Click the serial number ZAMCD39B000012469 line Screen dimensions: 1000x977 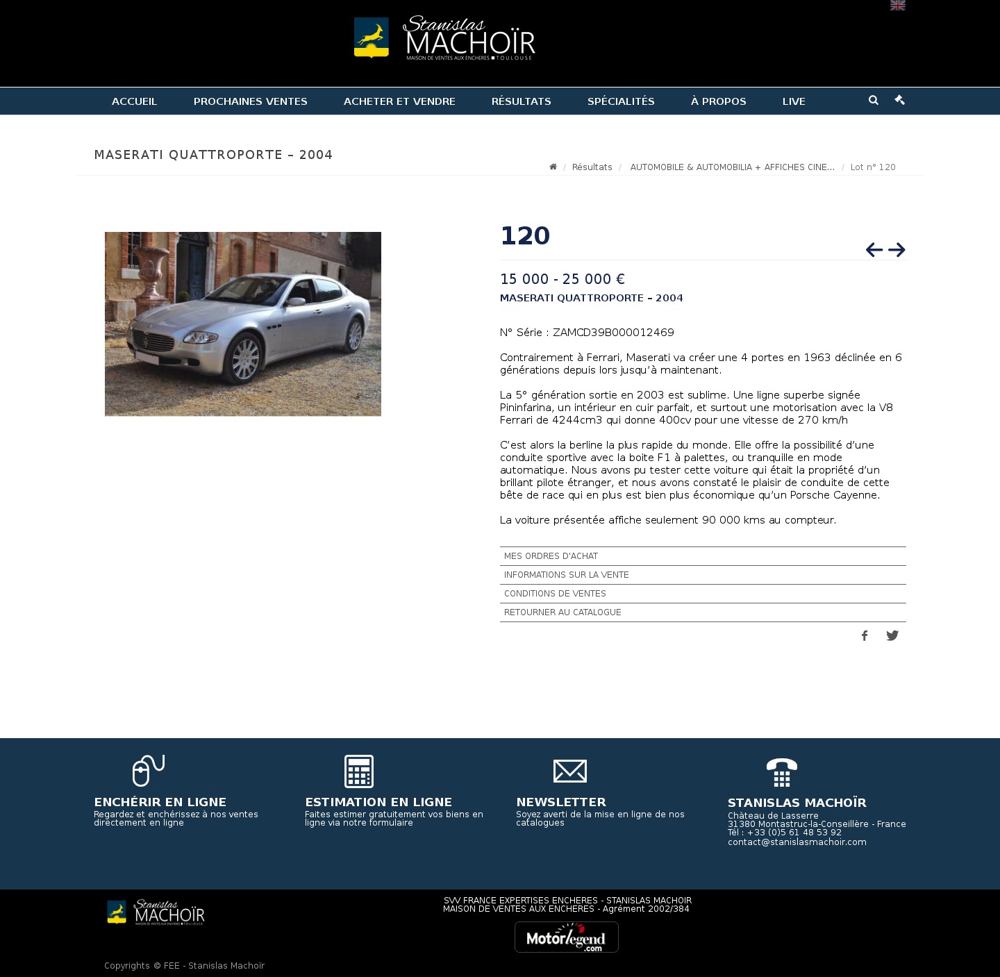point(587,333)
